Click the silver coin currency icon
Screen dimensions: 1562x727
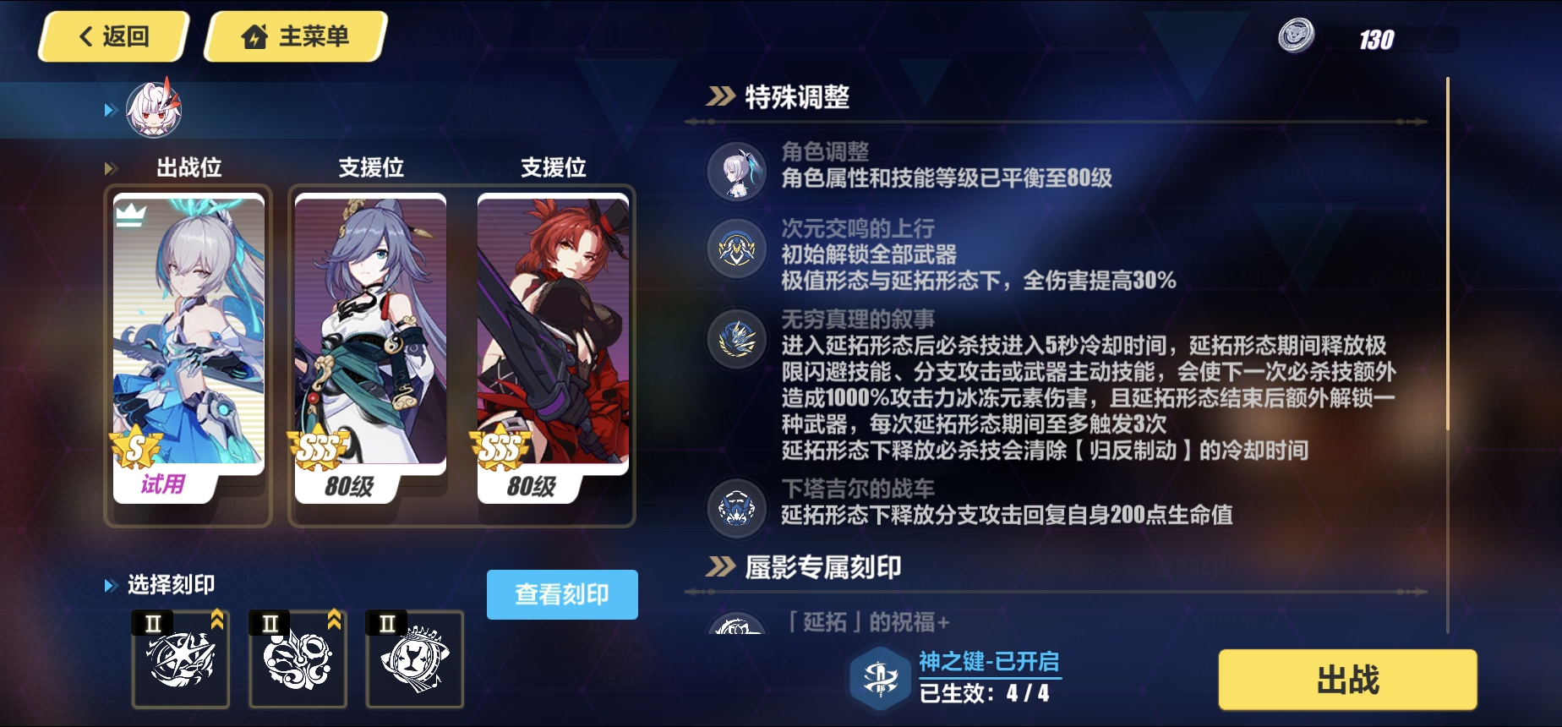[1296, 36]
